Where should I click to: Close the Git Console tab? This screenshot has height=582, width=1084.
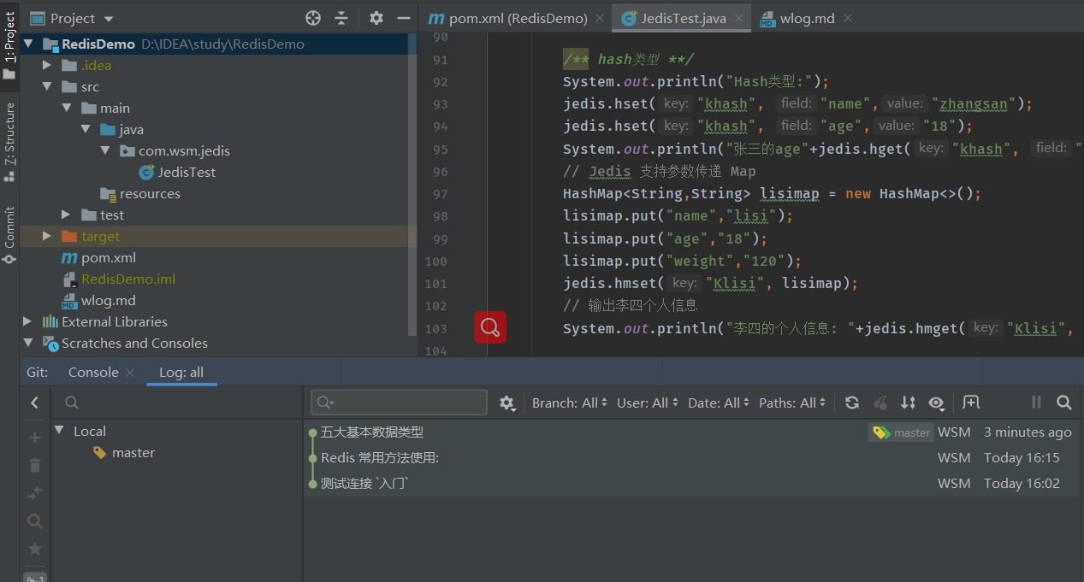[x=130, y=373]
